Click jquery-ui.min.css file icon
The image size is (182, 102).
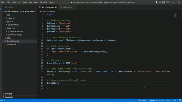pyautogui.click(x=7, y=31)
